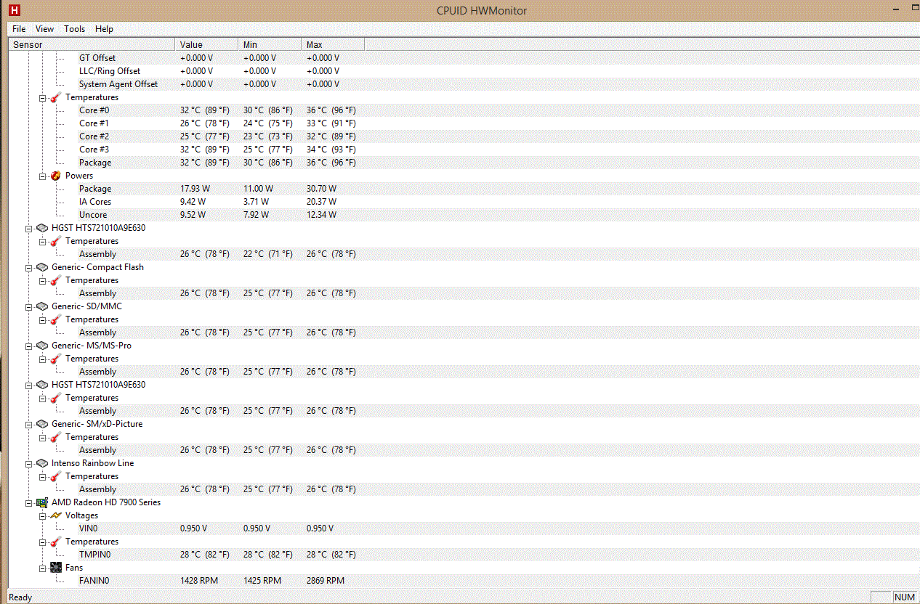This screenshot has height=604, width=920.
Task: Click the 17.93 W package power value
Action: [x=194, y=189]
